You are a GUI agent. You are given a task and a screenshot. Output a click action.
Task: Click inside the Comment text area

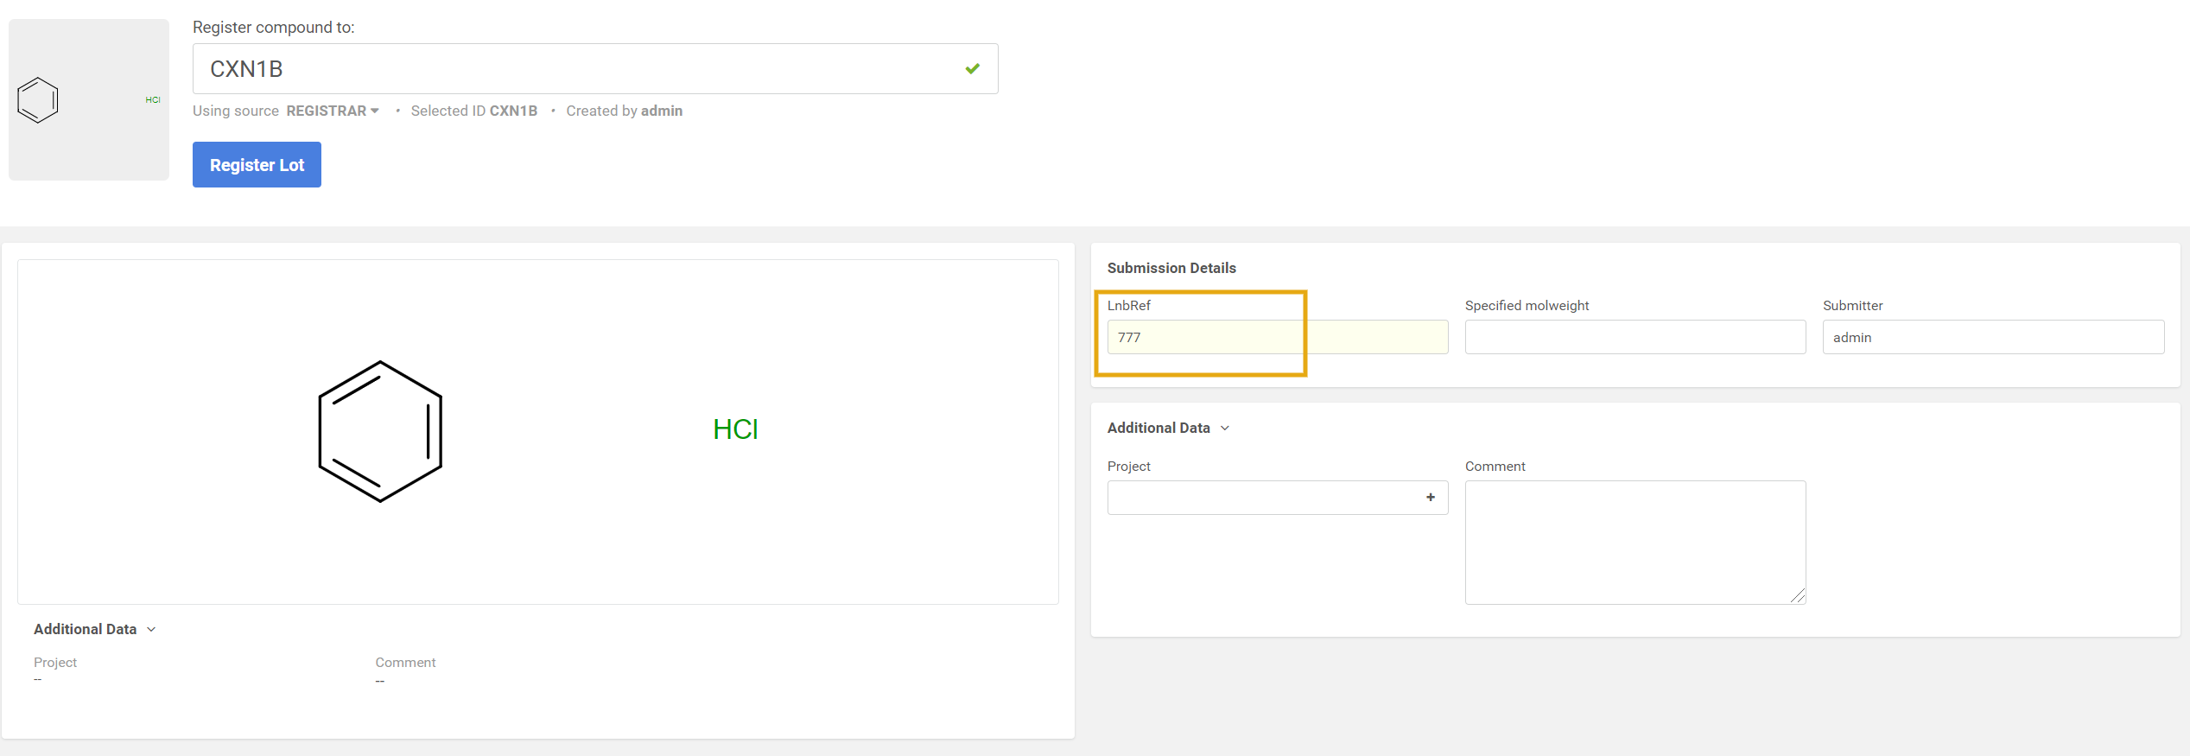pos(1635,542)
